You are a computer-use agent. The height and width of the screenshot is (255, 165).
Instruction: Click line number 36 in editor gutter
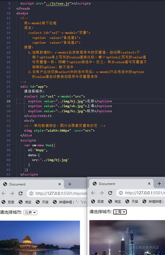click(x=9, y=140)
